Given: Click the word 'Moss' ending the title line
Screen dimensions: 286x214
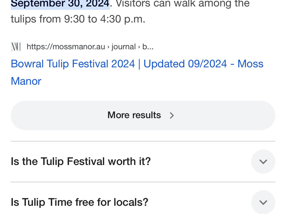Looking at the screenshot, I should [250, 64].
